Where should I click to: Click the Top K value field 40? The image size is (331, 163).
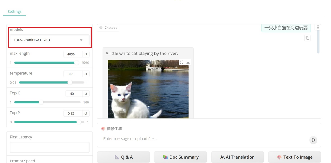[74, 94]
